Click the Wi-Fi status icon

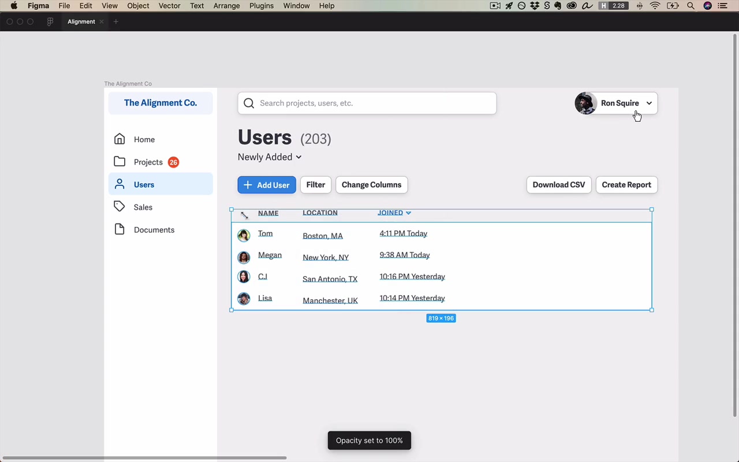tap(655, 6)
